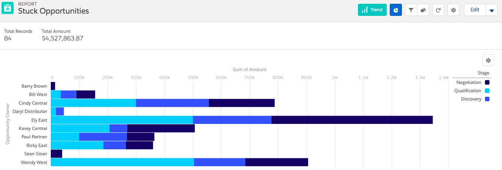
Task: Select the Qualification legend swatch
Action: 487,91
